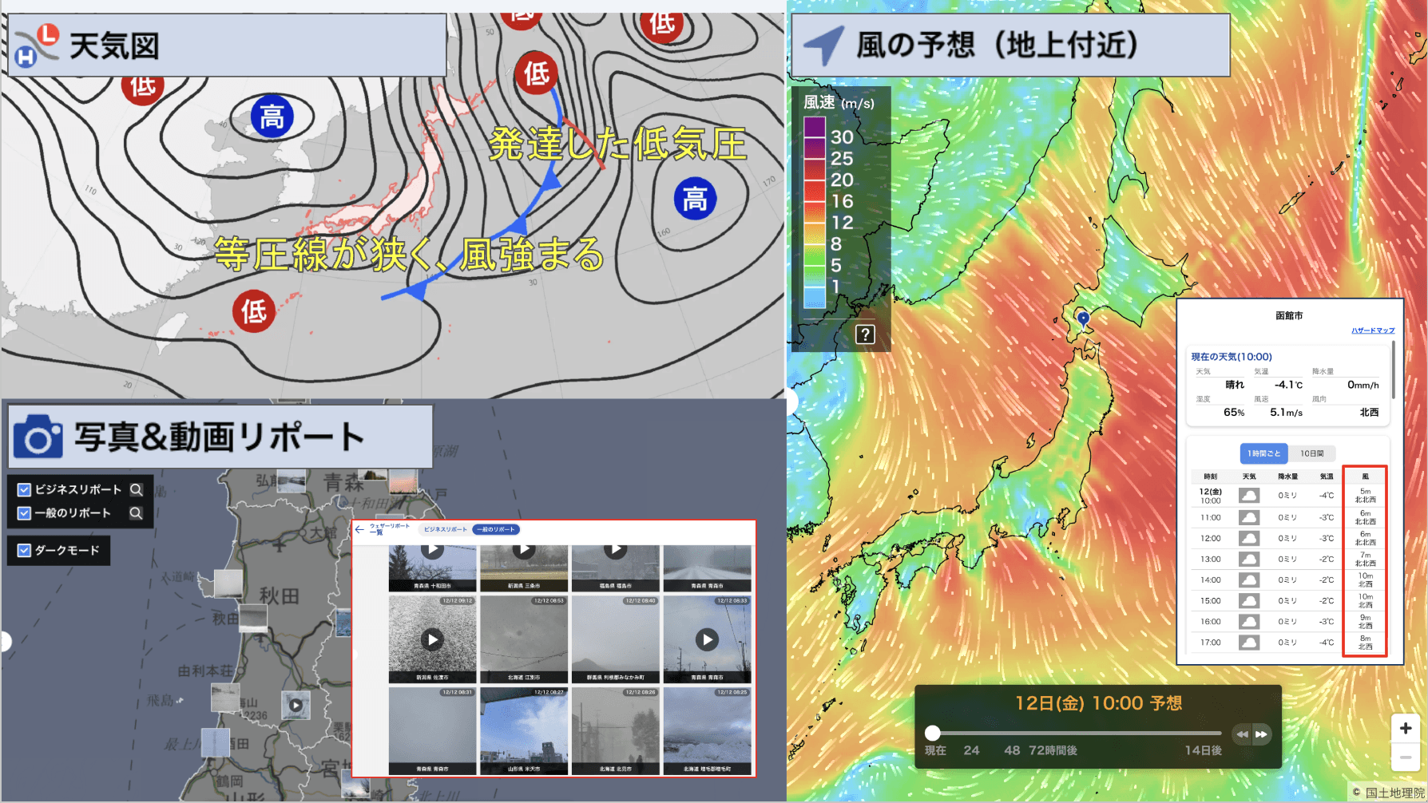Screen dimensions: 1428x803
Task: Switch to the 10日間 forecast tab
Action: click(1311, 453)
